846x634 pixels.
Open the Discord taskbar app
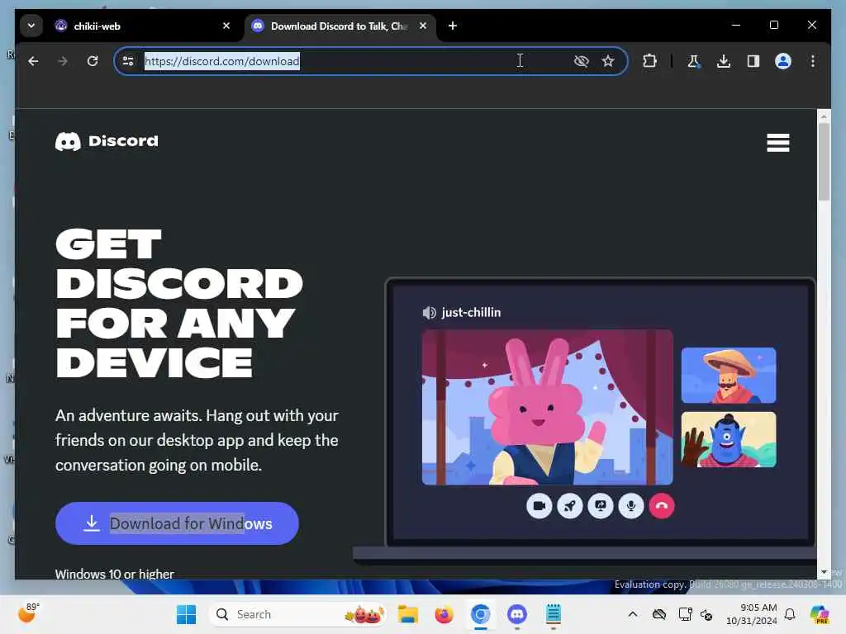(x=517, y=614)
